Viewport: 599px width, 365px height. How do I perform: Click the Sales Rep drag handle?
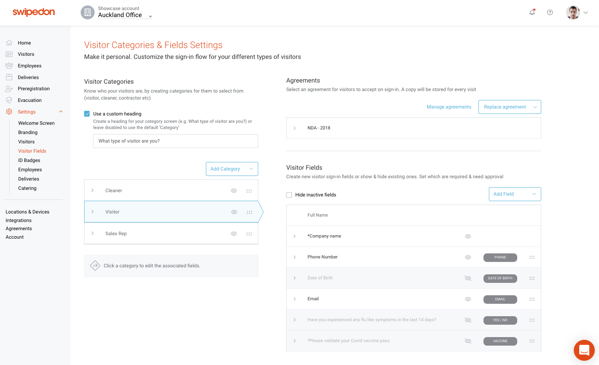[x=249, y=234]
